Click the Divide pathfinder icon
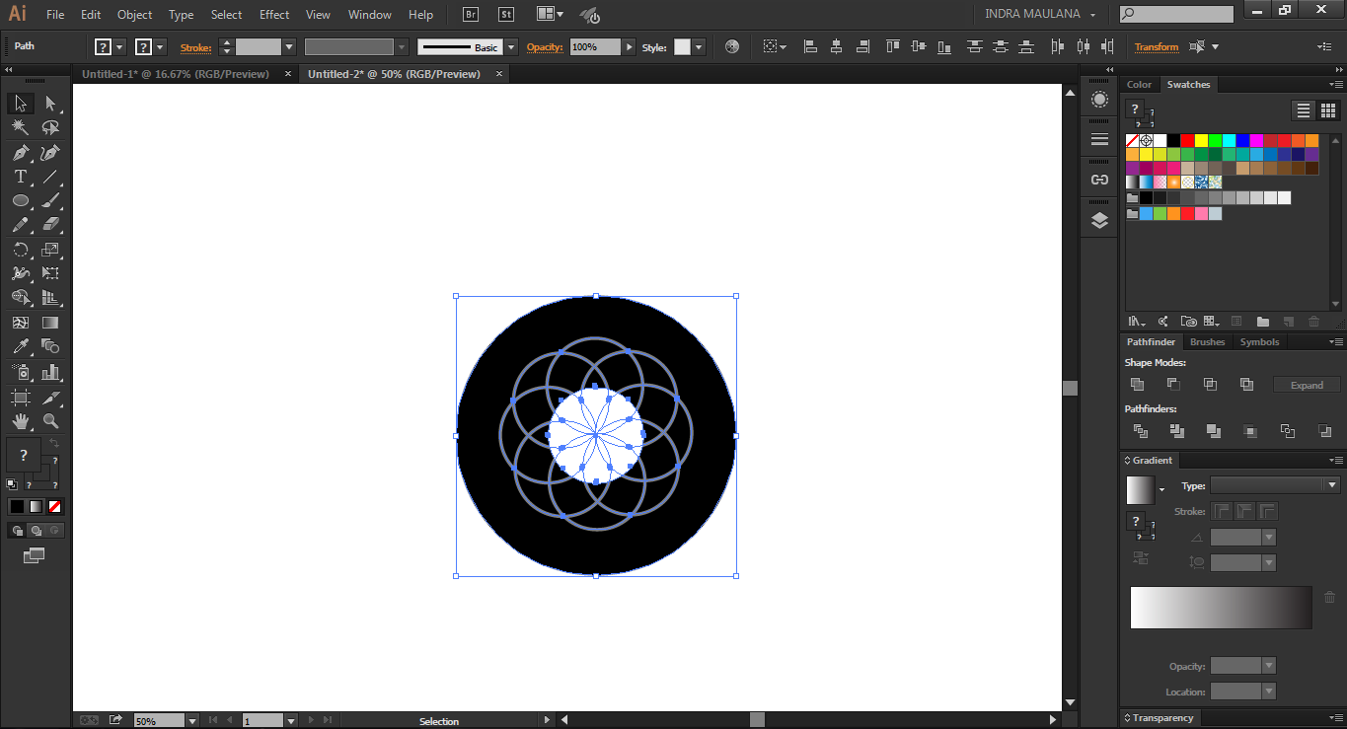Screen dimensions: 1347x729 pos(1141,431)
